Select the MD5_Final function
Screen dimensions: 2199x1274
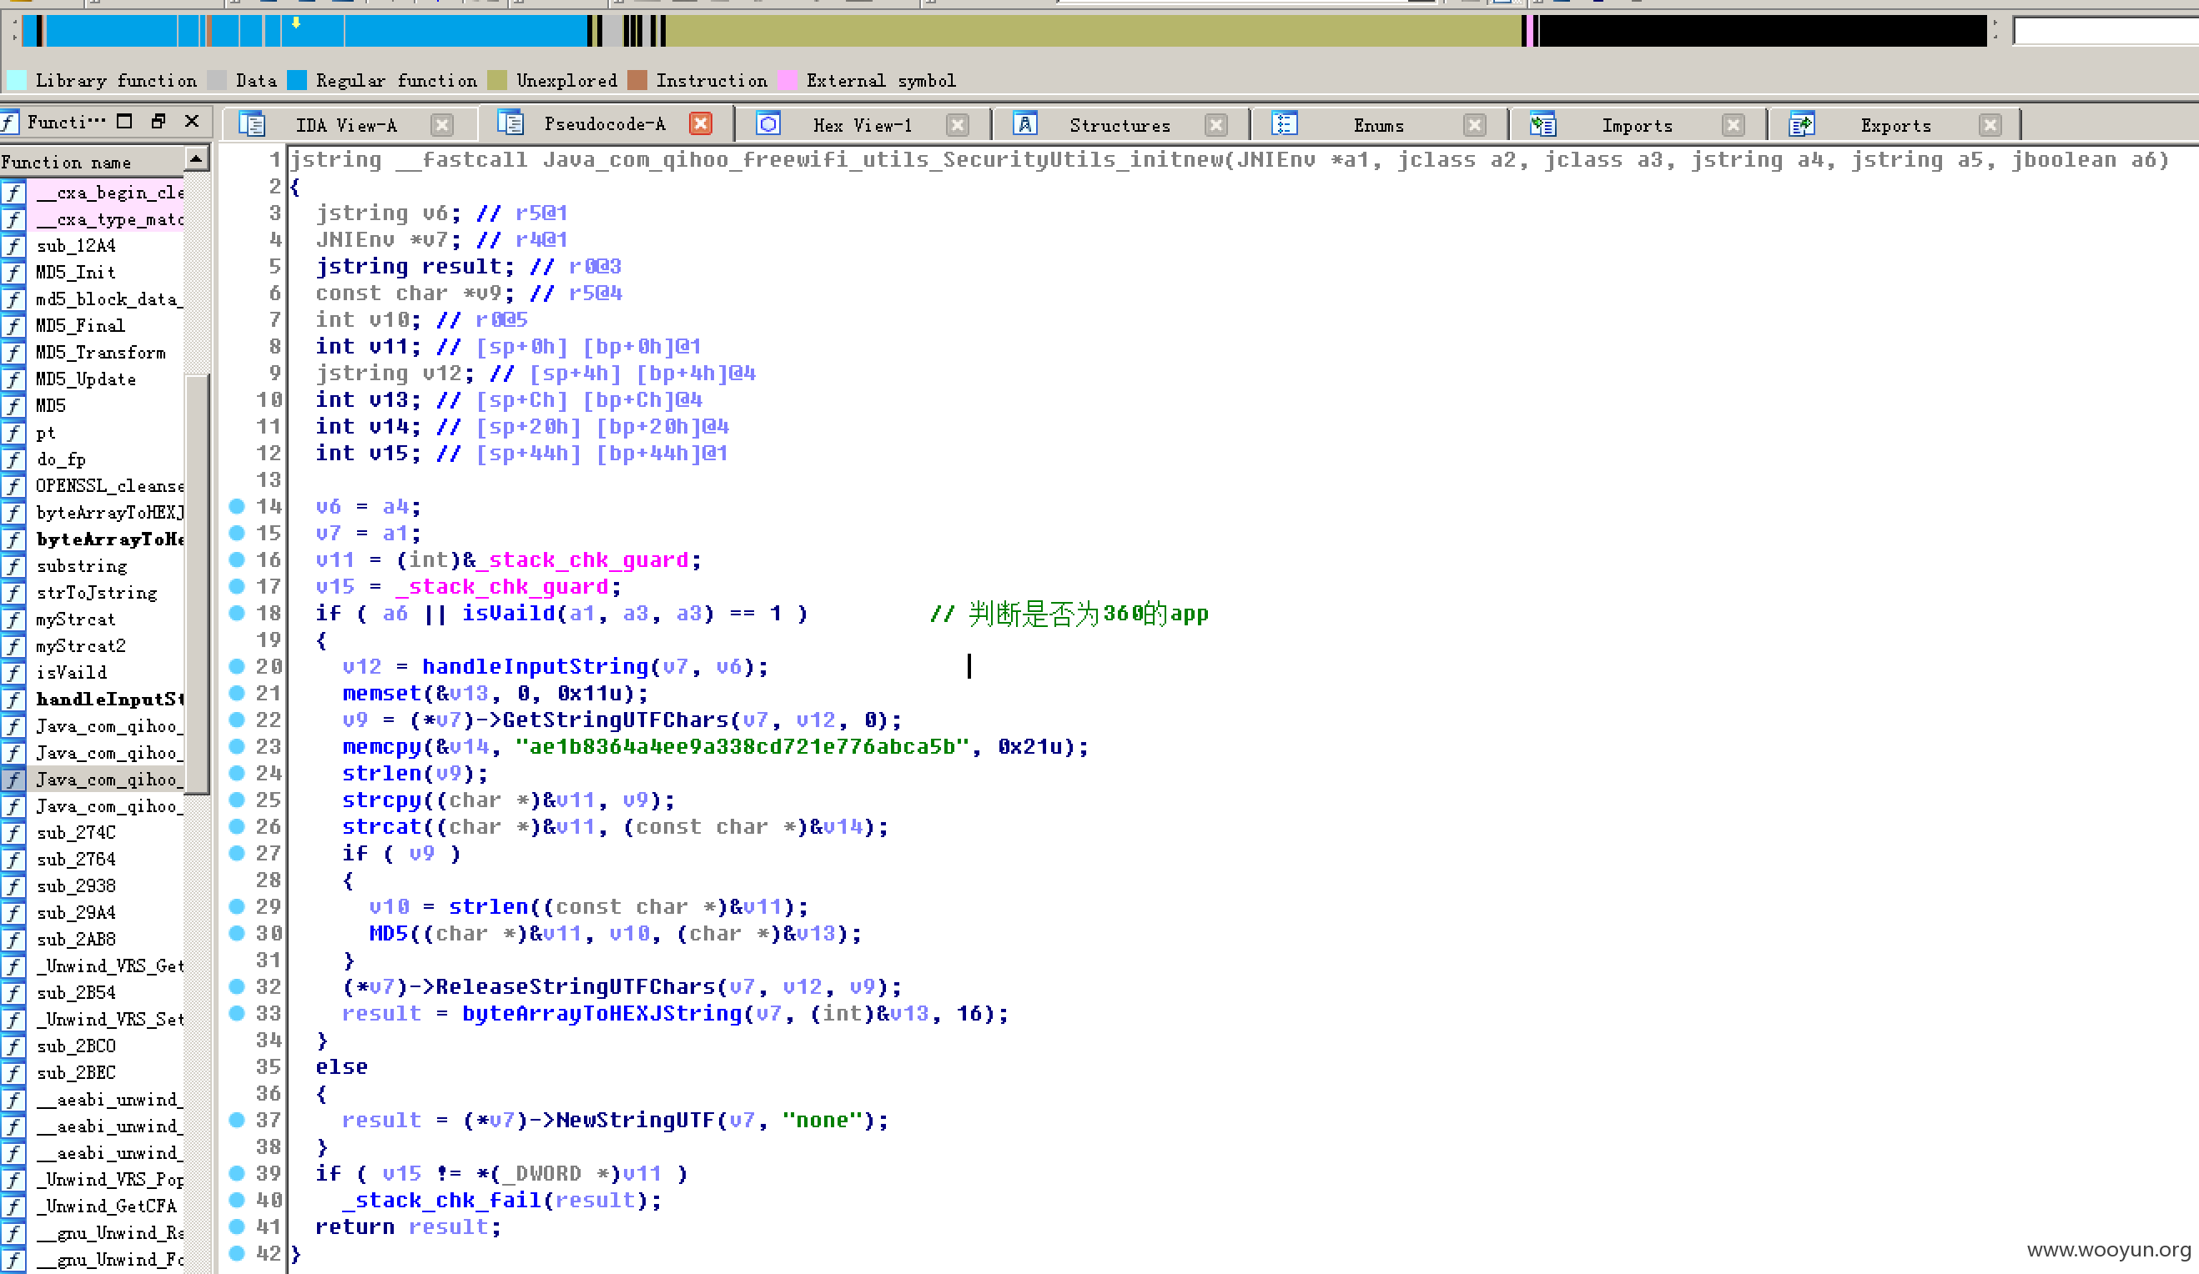[x=80, y=325]
